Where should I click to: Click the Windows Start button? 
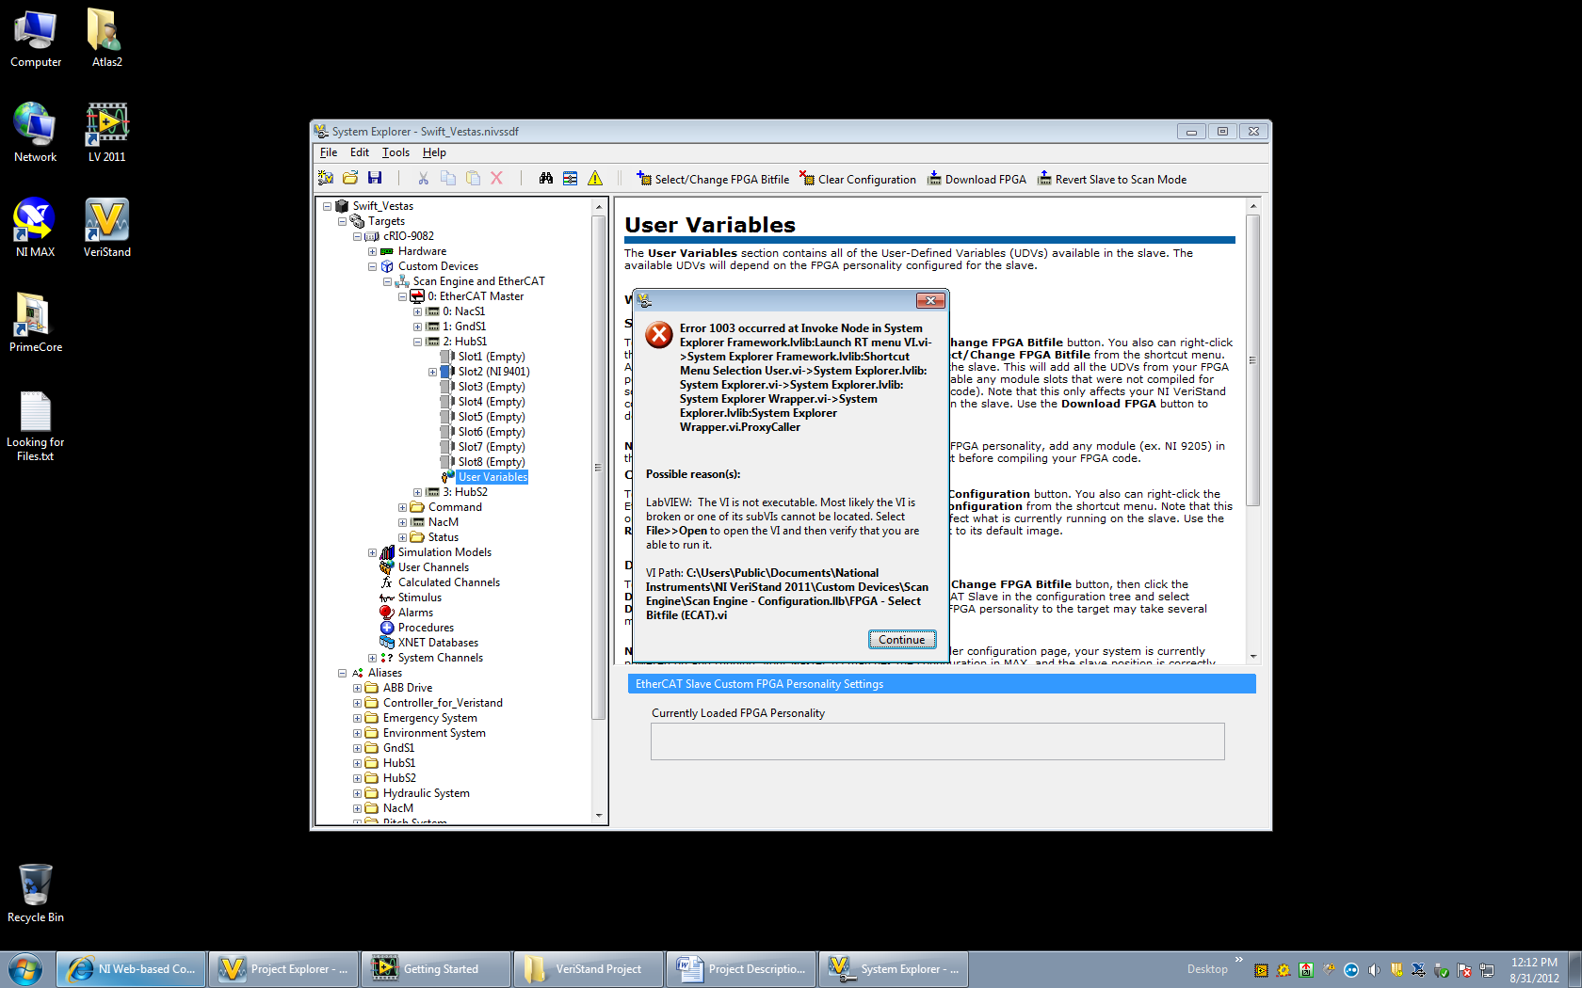25,968
